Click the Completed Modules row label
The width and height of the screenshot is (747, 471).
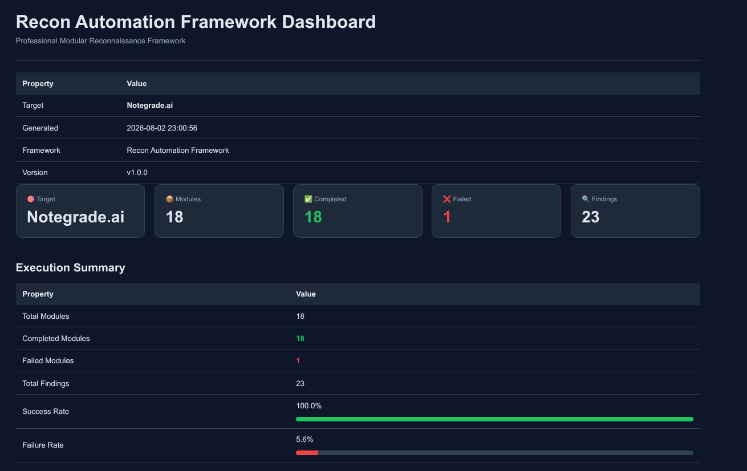point(56,339)
